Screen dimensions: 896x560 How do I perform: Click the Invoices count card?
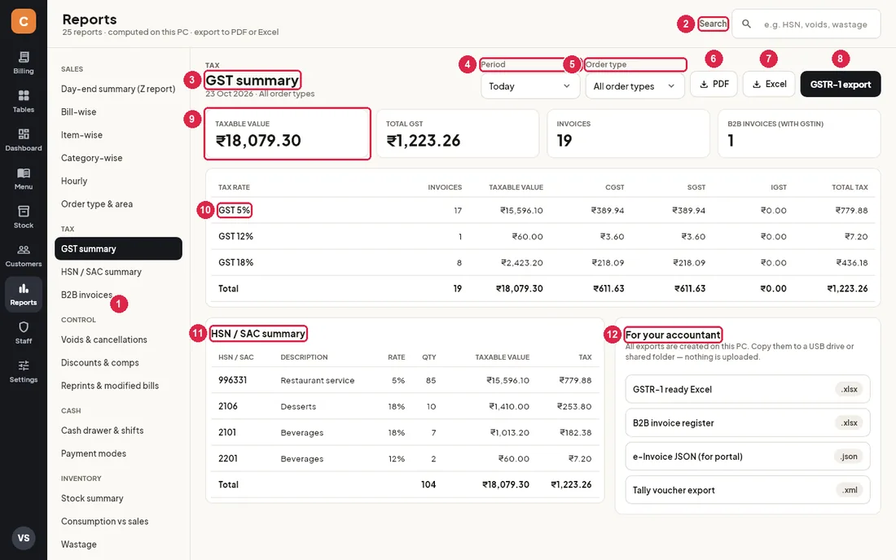tap(628, 133)
